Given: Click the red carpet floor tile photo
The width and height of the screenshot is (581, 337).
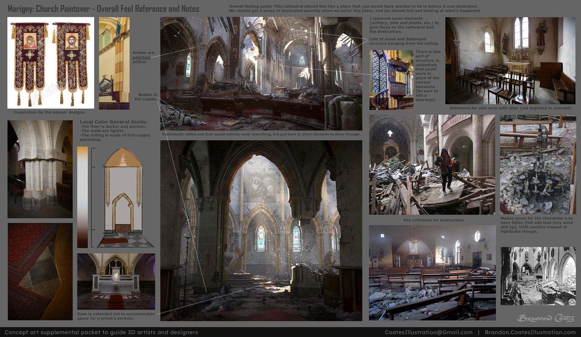Looking at the screenshot, I should (40, 272).
